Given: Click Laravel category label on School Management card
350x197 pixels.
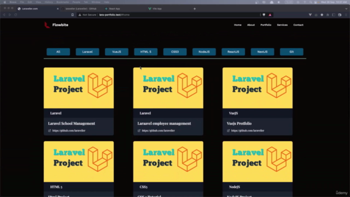Looking at the screenshot, I should (x=56, y=113).
